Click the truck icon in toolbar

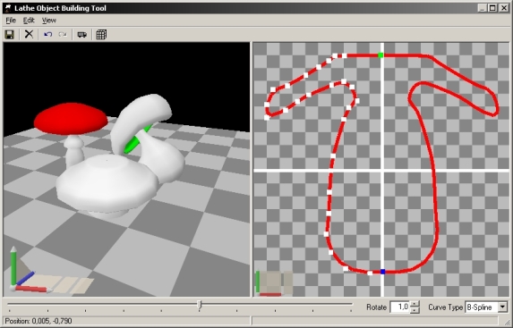point(81,34)
